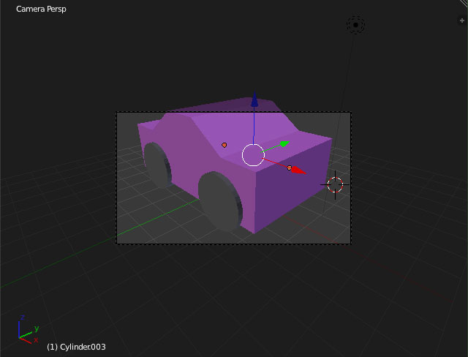The image size is (468, 357).
Task: Click the green Y-axis manipulator arrow
Action: tap(284, 143)
